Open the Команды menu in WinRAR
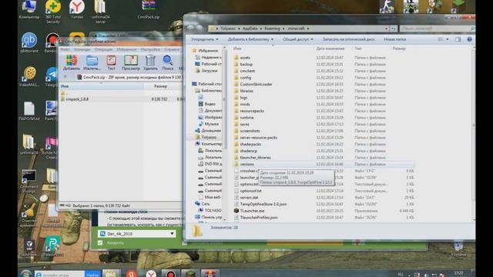493x277 pixels. [x=82, y=49]
